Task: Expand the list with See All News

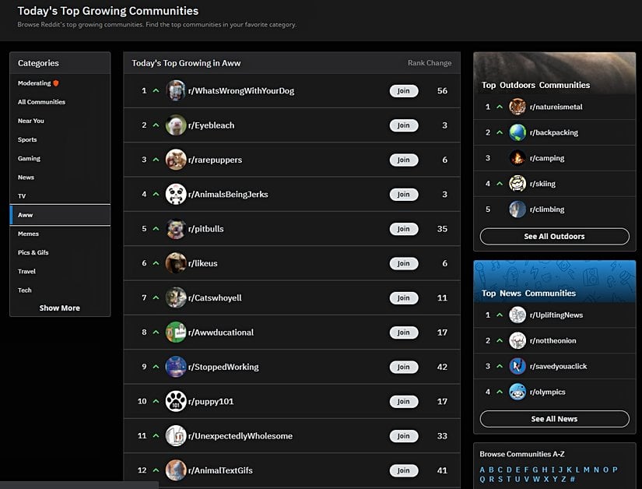Action: 554,419
